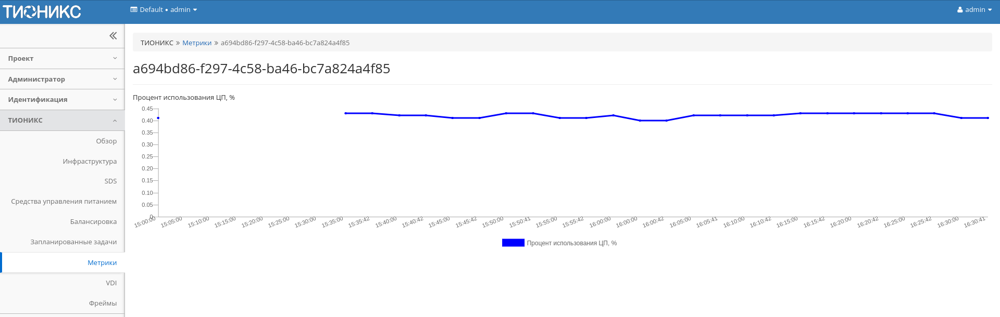Open the admin user menu
This screenshot has height=317, width=1000.
point(974,10)
